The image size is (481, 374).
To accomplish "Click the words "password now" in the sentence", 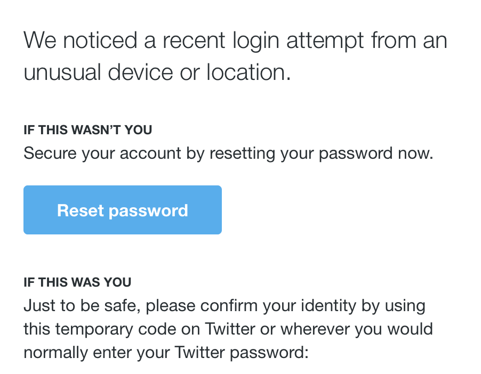I will [x=380, y=154].
